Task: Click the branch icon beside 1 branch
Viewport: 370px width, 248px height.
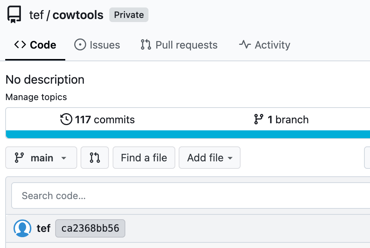Action: (258, 120)
